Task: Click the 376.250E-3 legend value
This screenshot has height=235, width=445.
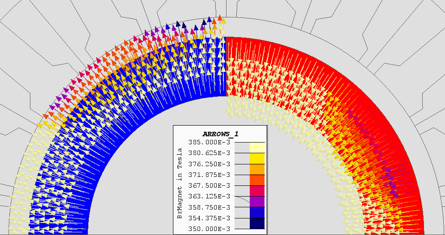Action: coord(210,164)
